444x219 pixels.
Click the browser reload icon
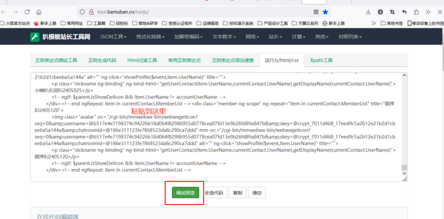pyautogui.click(x=27, y=12)
